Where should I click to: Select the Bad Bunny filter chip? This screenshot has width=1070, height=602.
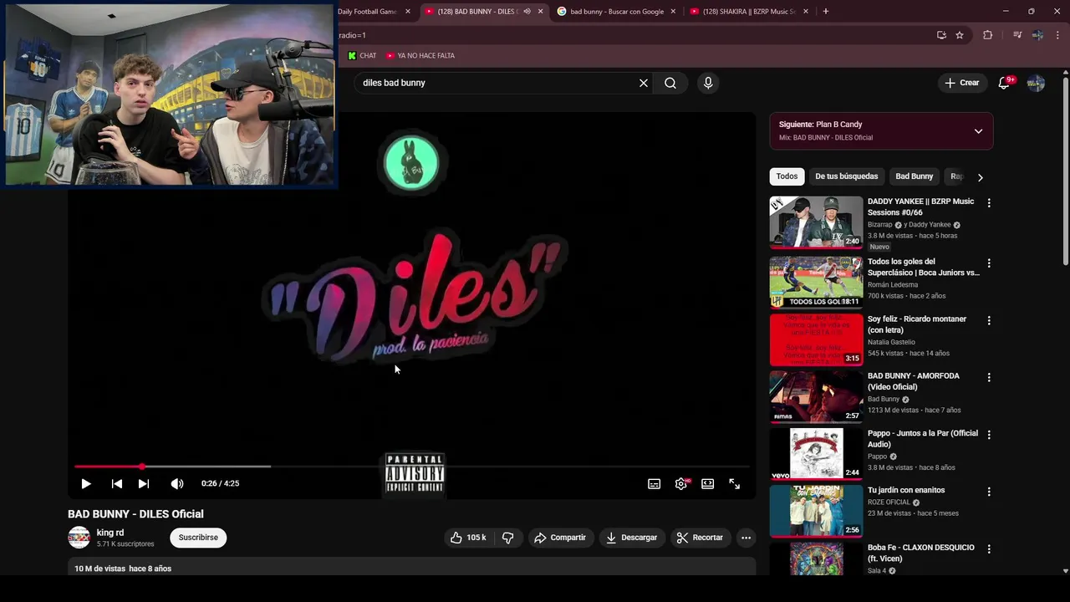pos(915,176)
